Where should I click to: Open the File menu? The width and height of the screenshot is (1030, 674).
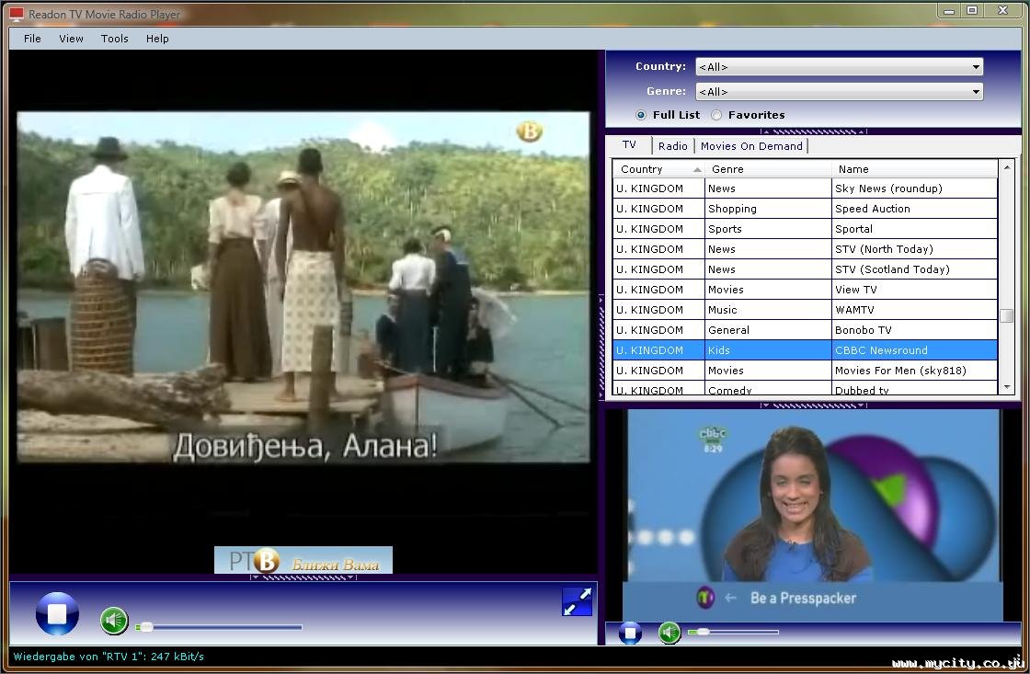(x=32, y=39)
